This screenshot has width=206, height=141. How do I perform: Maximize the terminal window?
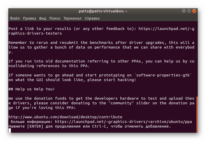(189, 11)
